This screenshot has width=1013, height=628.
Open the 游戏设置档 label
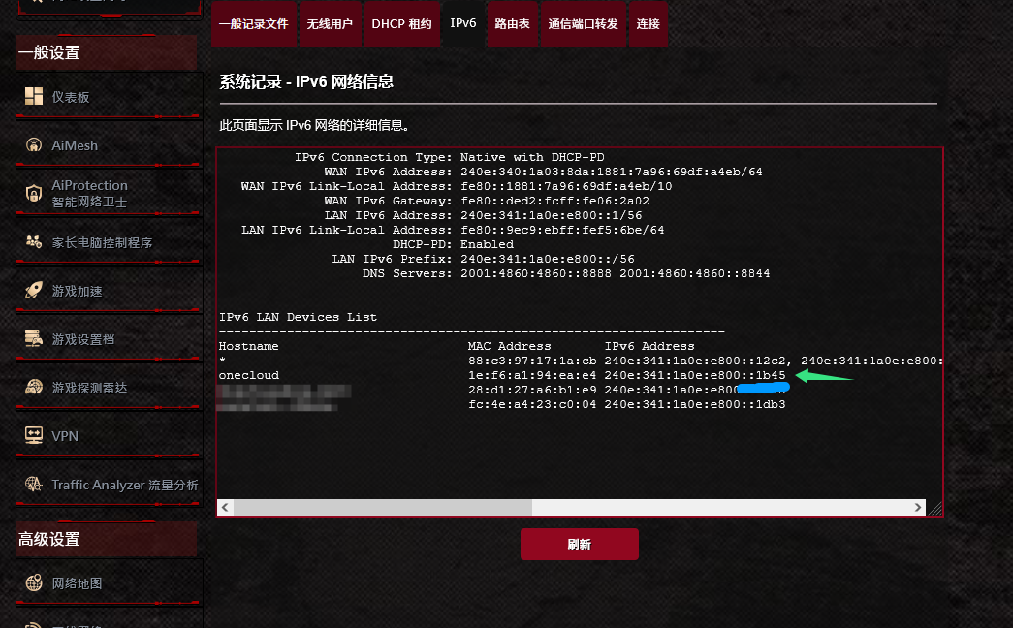coord(83,339)
